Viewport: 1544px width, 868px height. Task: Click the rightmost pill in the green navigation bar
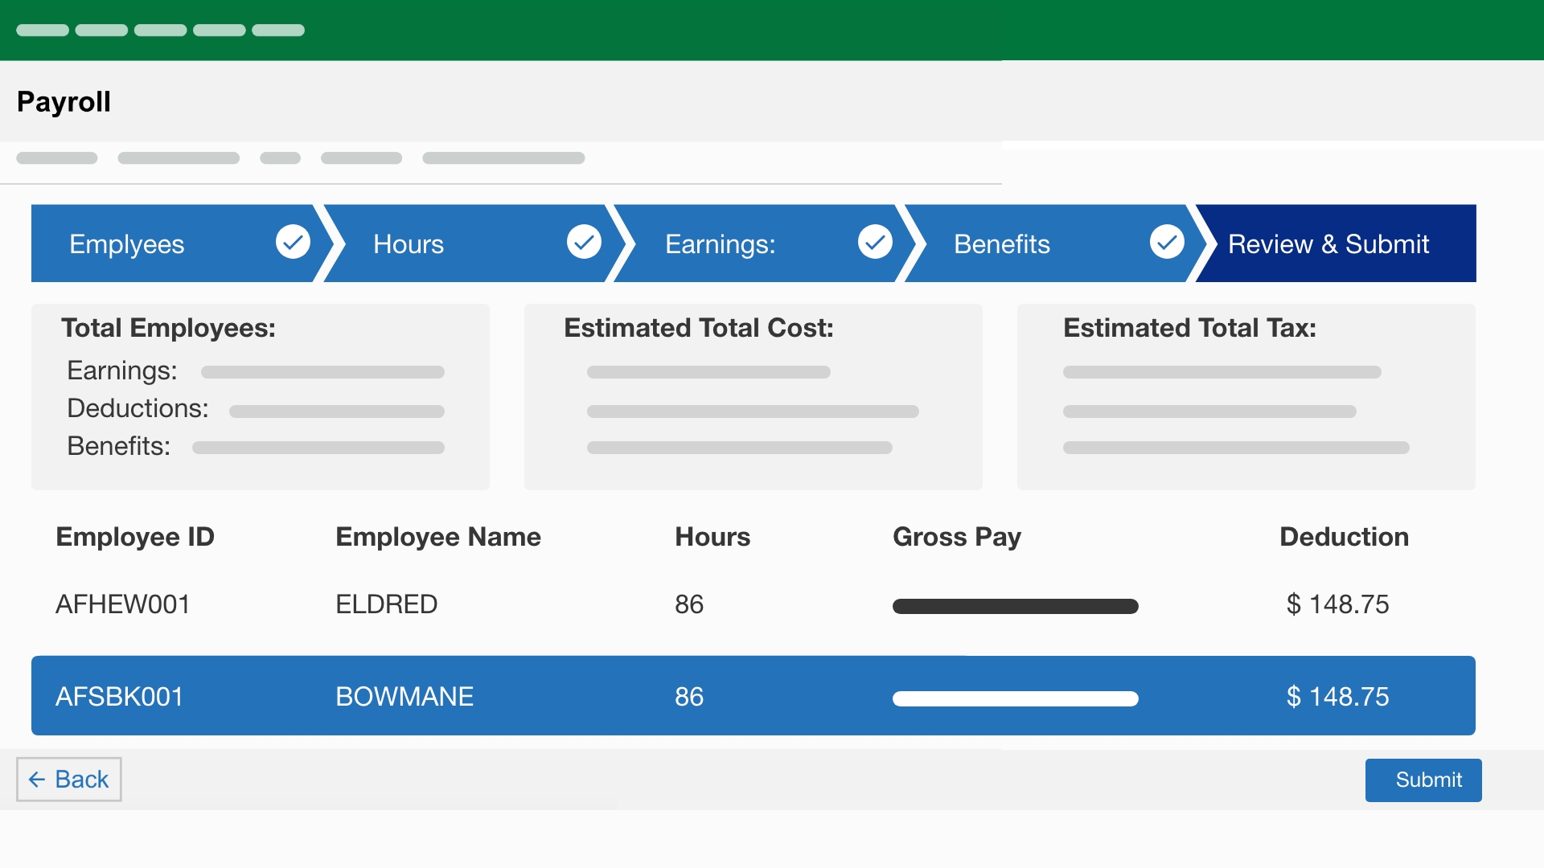[x=278, y=30]
